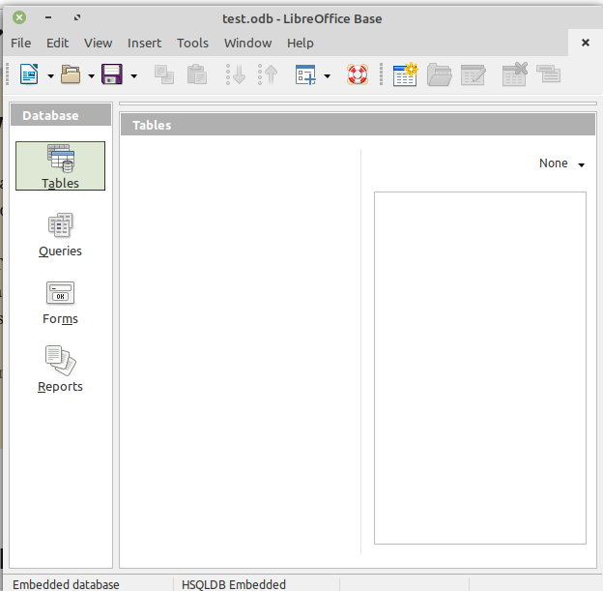The width and height of the screenshot is (603, 591).
Task: Open the Reports section
Action: tap(61, 369)
